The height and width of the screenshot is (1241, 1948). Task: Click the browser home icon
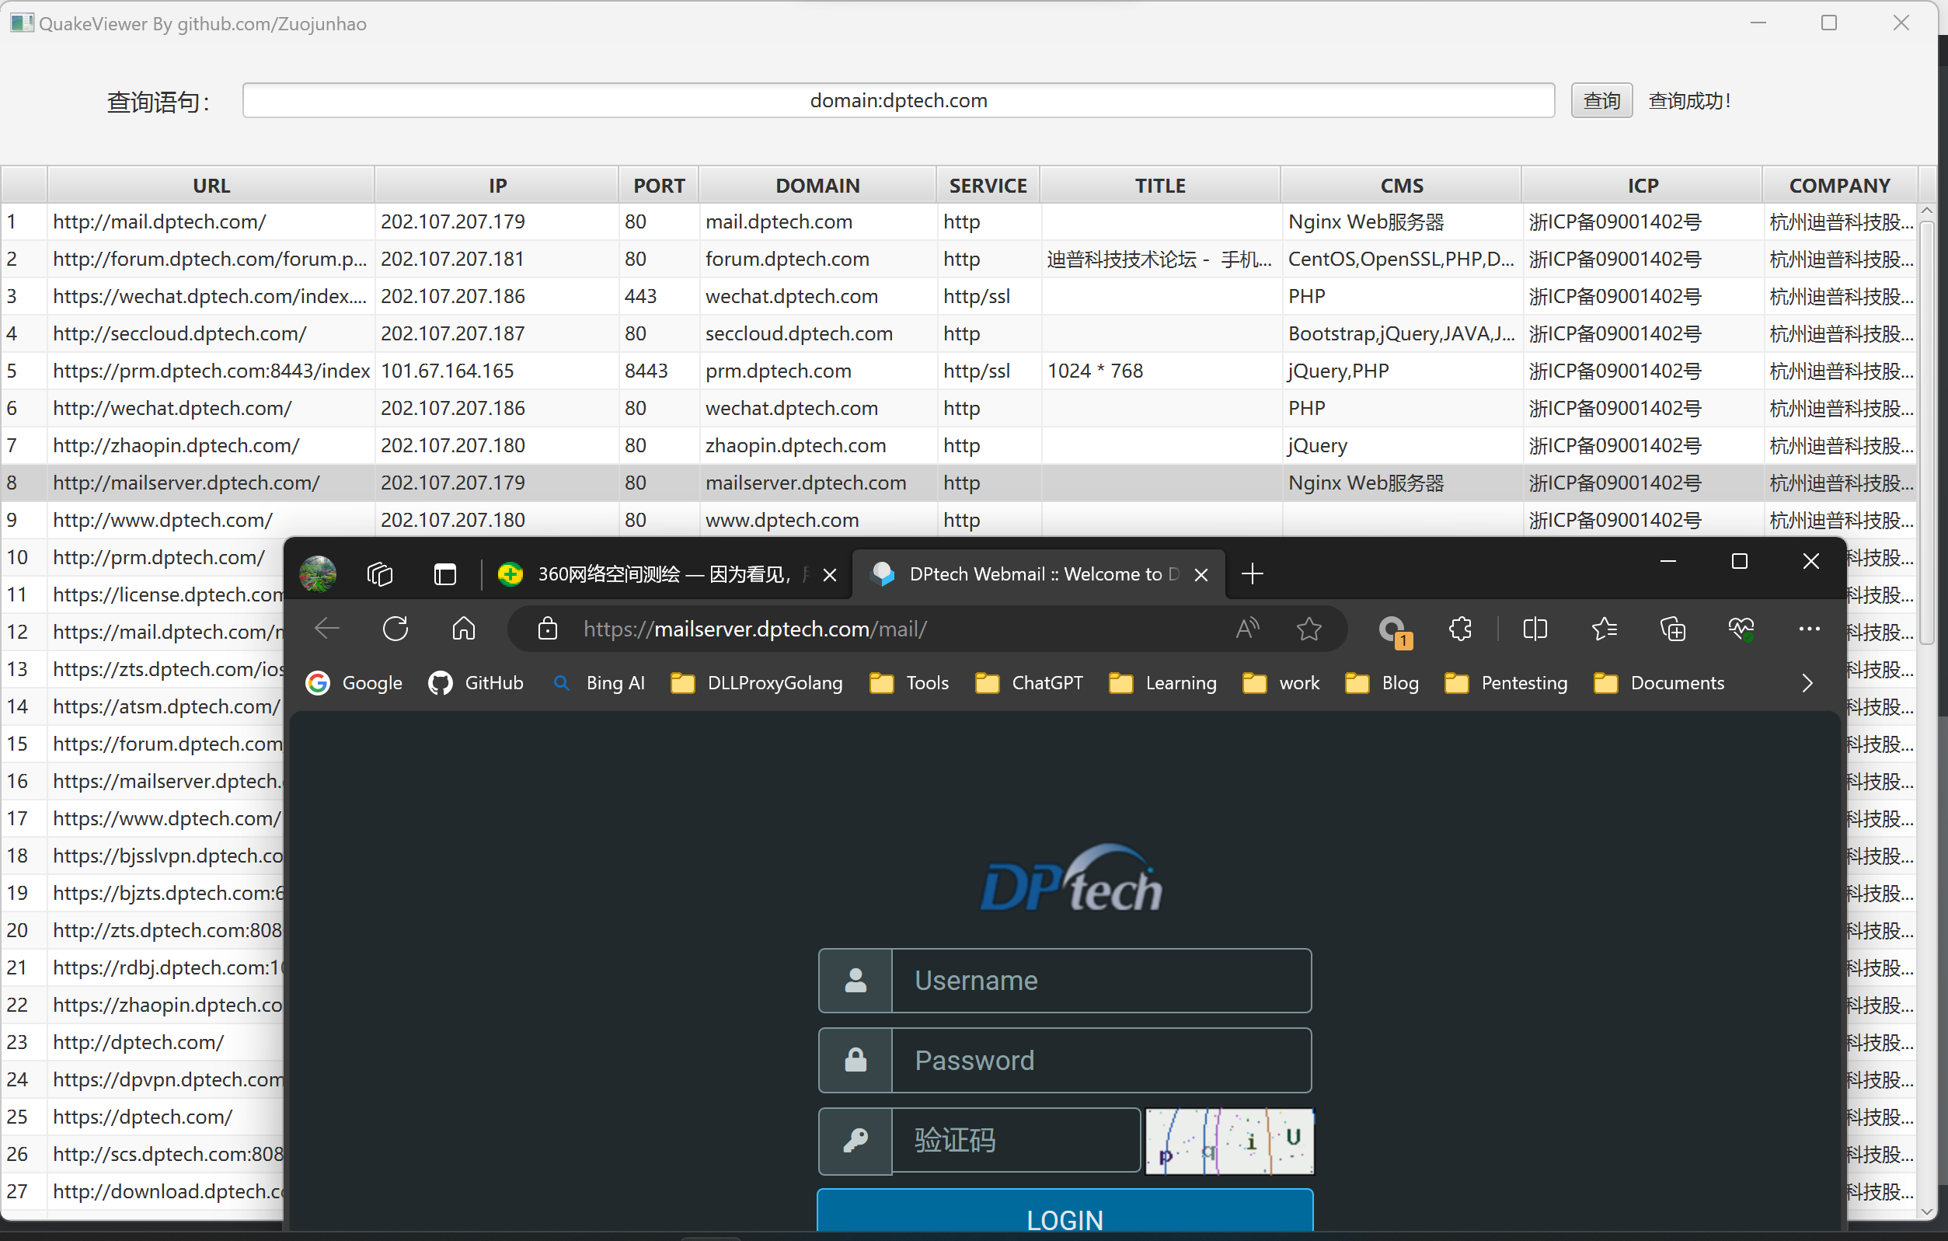(464, 629)
